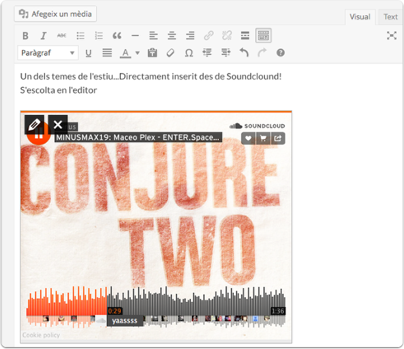Image resolution: width=404 pixels, height=349 pixels.
Task: Toggle bold formatting
Action: point(25,36)
